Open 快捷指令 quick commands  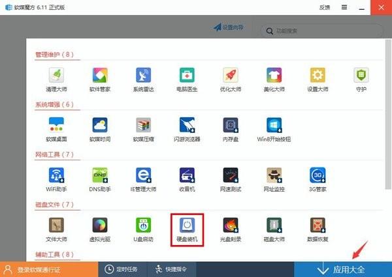coord(171,269)
